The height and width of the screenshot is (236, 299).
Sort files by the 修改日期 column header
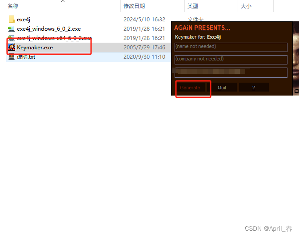pos(134,6)
